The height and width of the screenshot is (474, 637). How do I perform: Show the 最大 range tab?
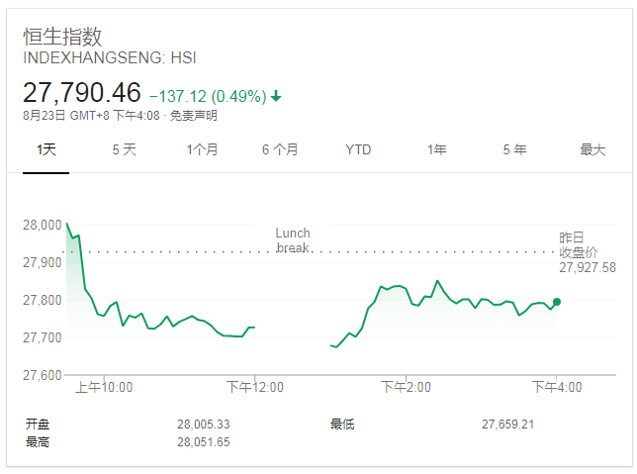pyautogui.click(x=592, y=149)
